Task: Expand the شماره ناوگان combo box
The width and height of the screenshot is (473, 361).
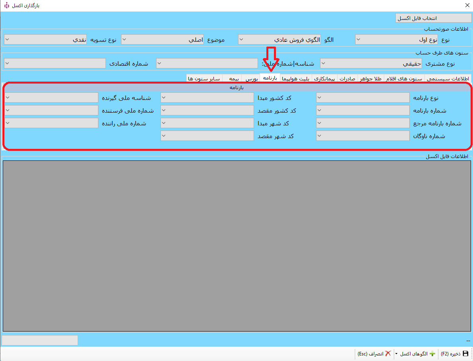Action: coord(363,136)
